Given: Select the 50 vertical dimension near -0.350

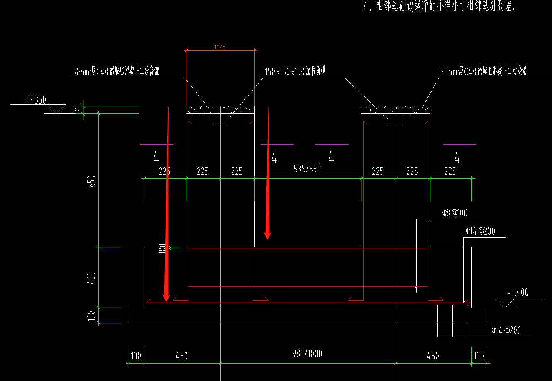Looking at the screenshot, I should coord(76,109).
